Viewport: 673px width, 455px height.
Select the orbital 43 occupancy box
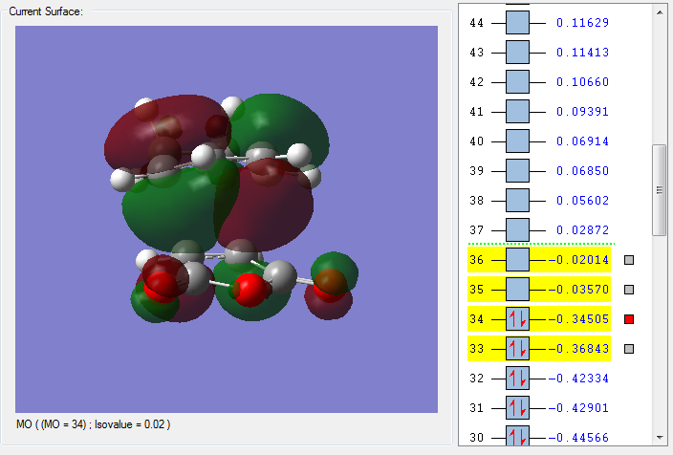(x=517, y=53)
